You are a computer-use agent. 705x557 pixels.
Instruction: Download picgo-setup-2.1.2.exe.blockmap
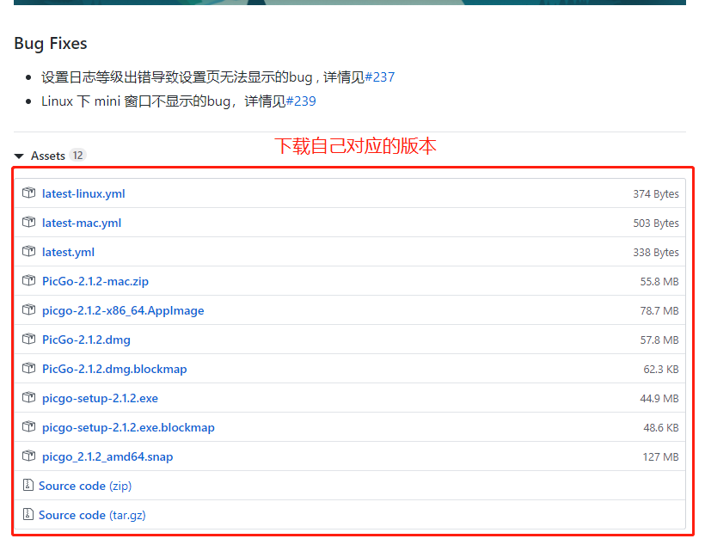pos(129,427)
